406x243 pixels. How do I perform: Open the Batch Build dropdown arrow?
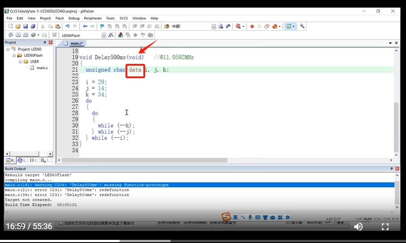click(38, 35)
